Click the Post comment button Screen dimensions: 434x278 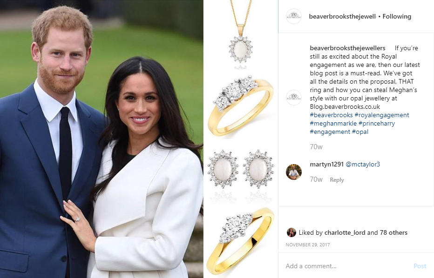(420, 266)
